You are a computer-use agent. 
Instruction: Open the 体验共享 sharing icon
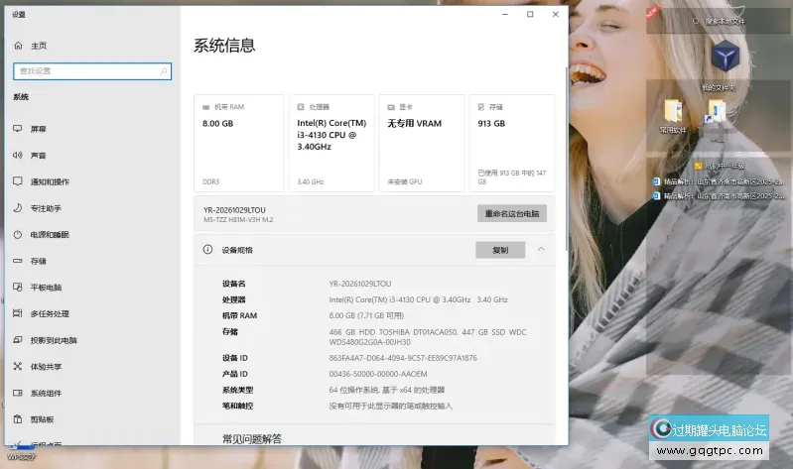click(18, 366)
